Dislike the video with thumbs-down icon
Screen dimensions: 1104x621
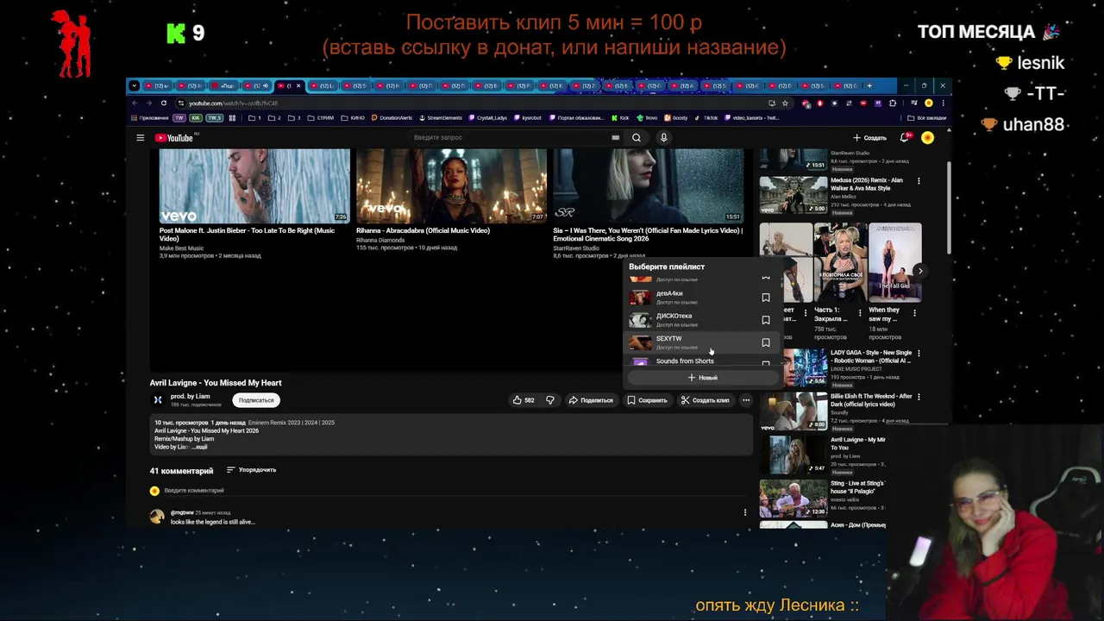(x=549, y=400)
